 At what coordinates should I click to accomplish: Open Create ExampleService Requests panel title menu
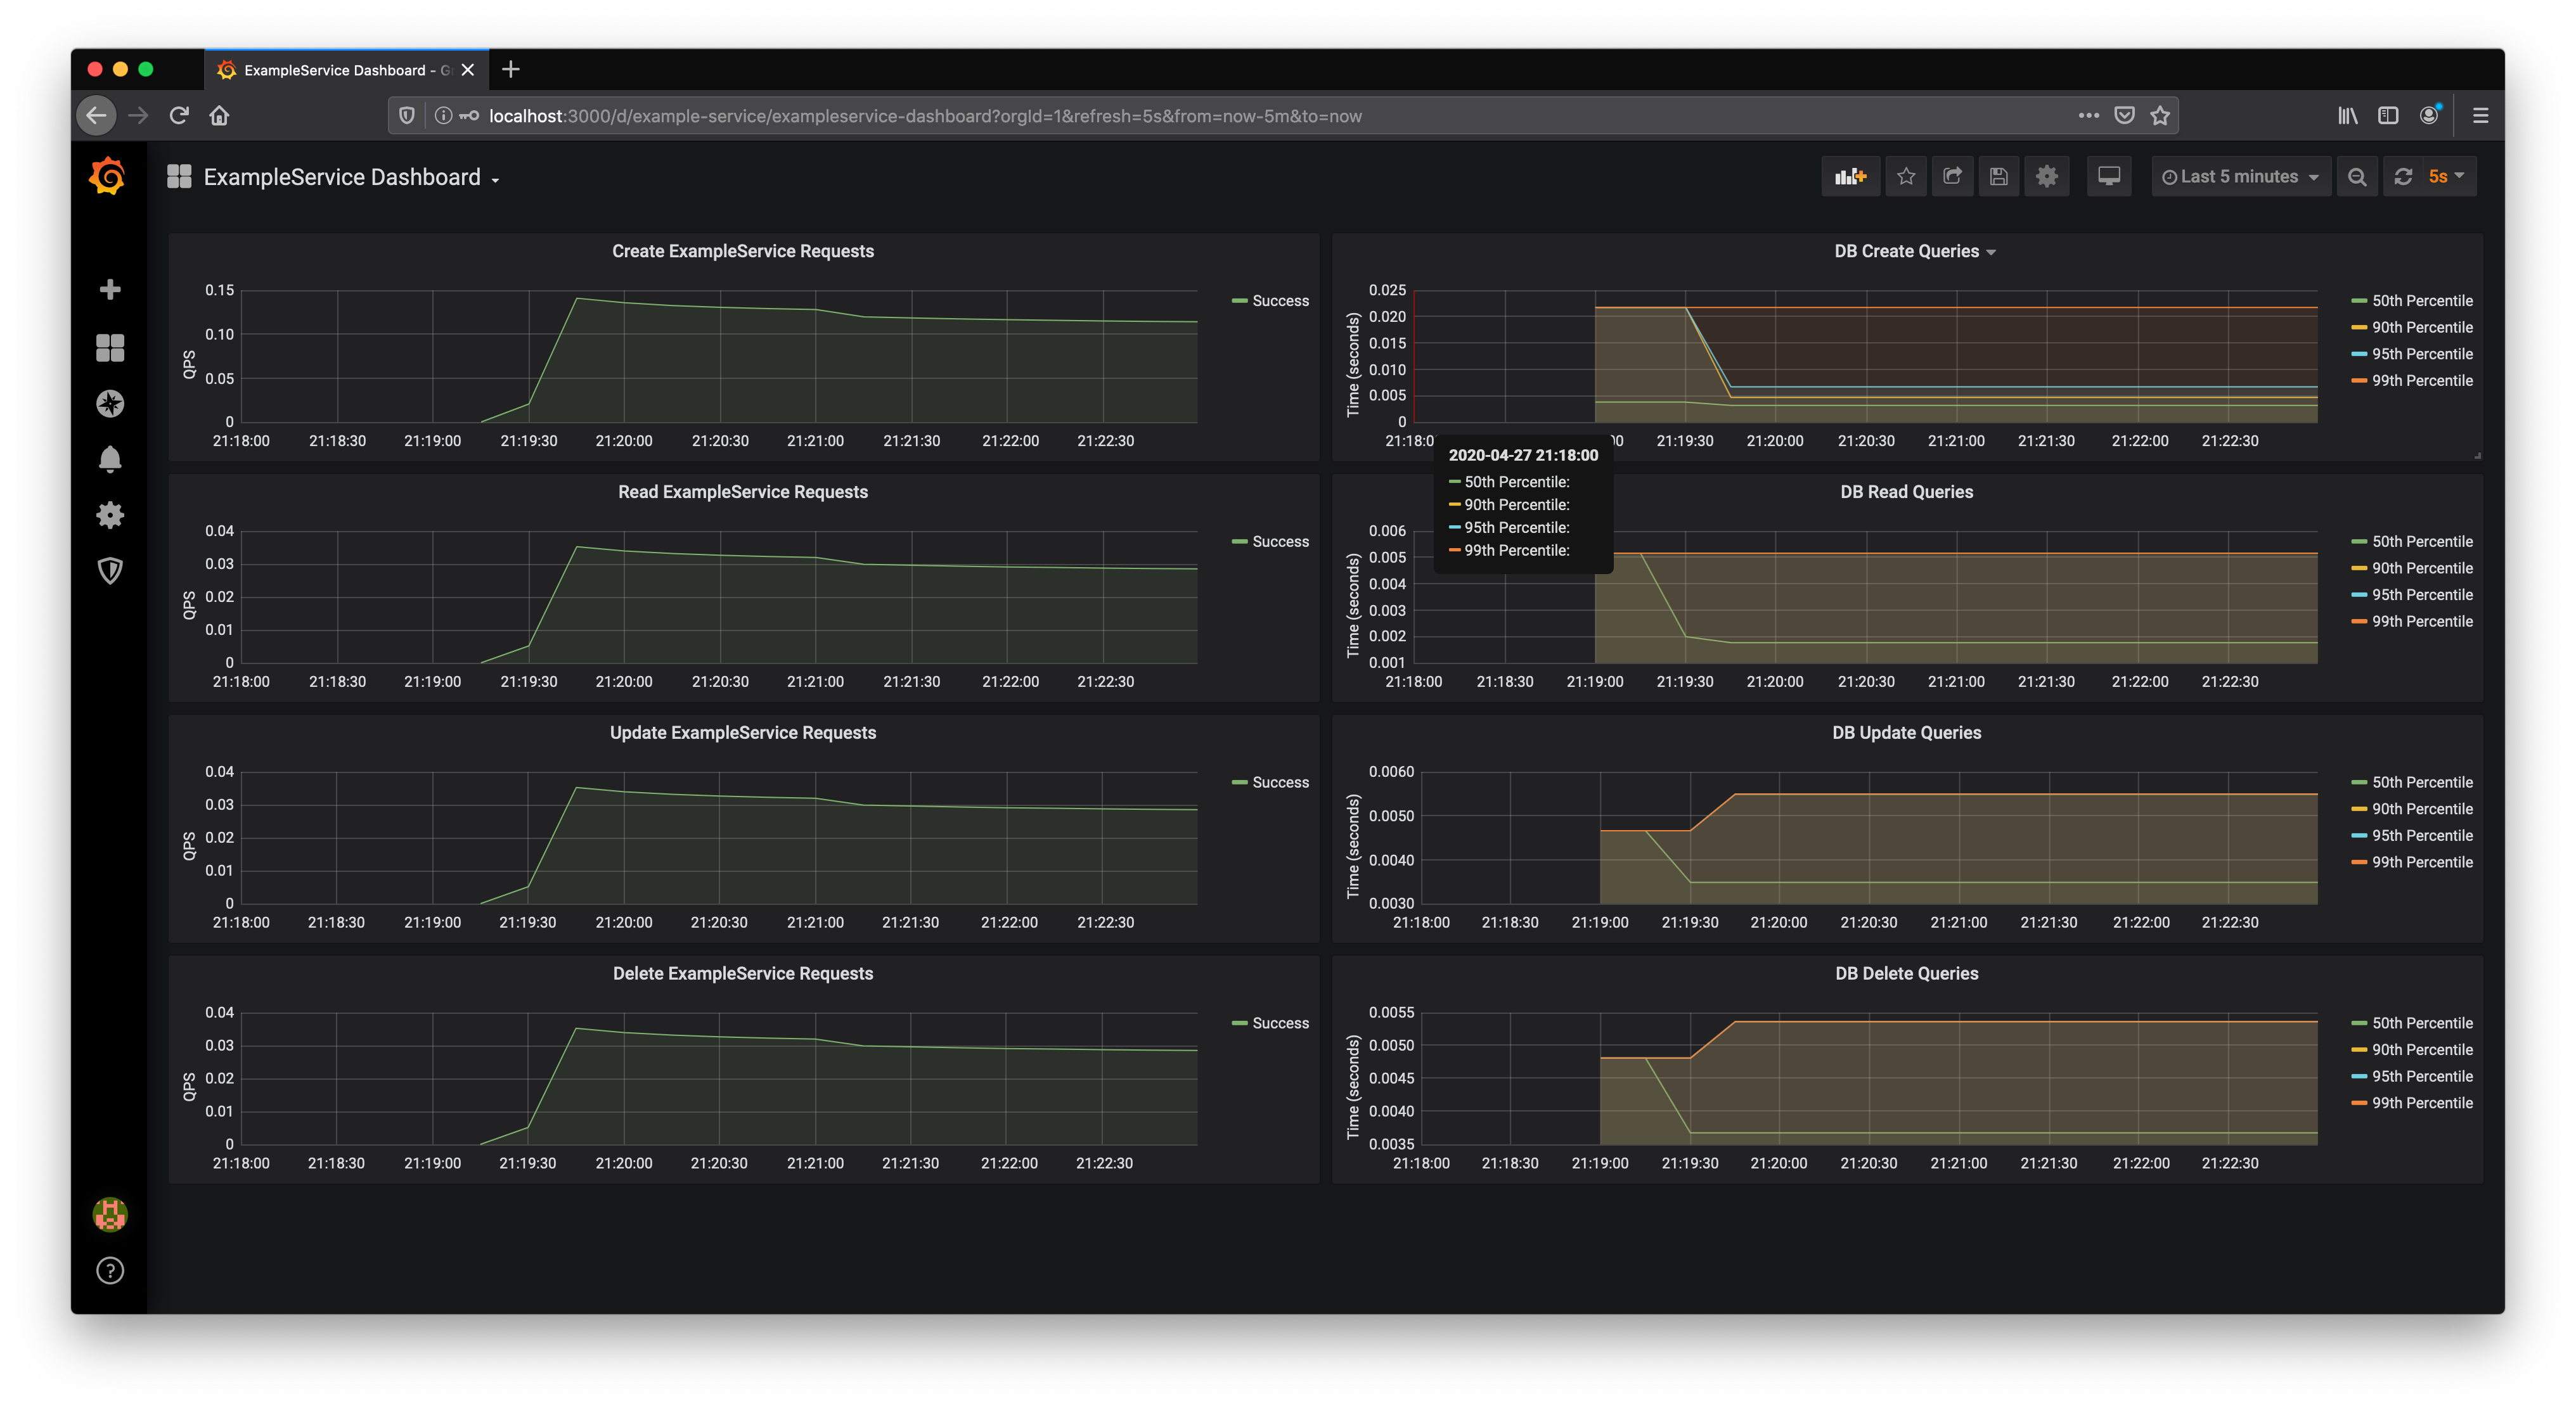point(742,252)
